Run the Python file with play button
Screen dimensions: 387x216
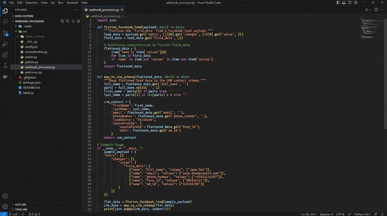367,10
